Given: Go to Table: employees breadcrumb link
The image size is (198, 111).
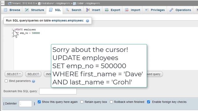Looking at the screenshot, I should 88,3.
